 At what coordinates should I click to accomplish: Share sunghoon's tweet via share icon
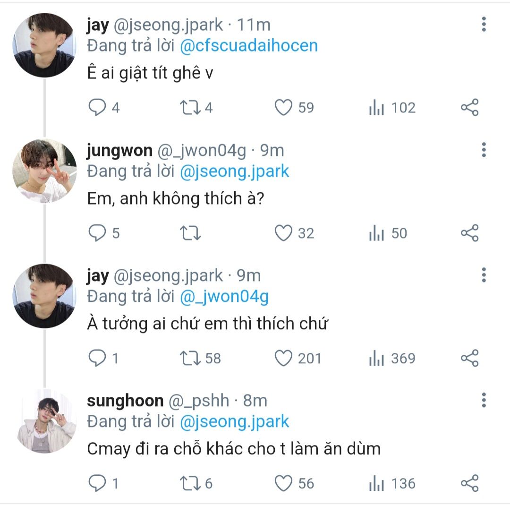[470, 483]
